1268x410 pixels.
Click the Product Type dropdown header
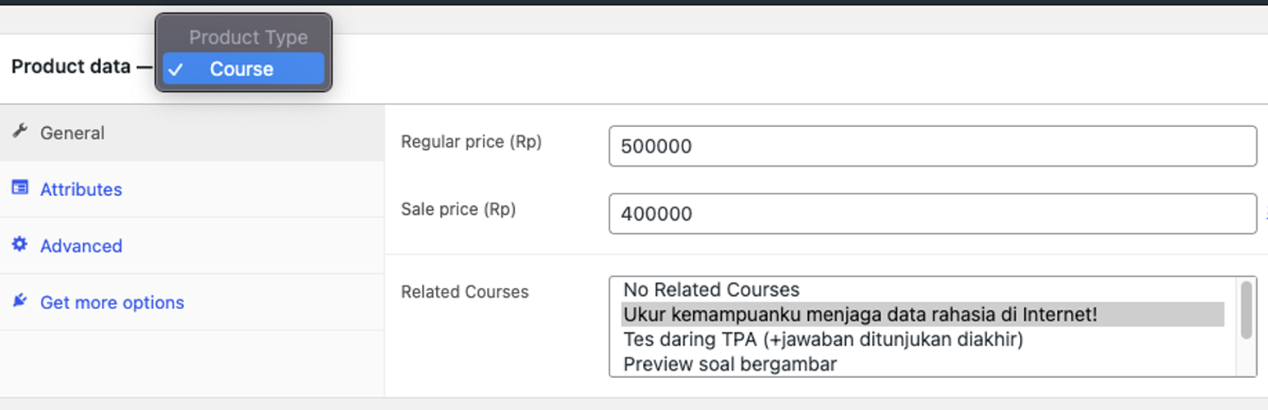point(248,38)
